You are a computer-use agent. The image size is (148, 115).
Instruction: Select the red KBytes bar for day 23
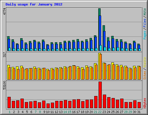[x=104, y=101]
